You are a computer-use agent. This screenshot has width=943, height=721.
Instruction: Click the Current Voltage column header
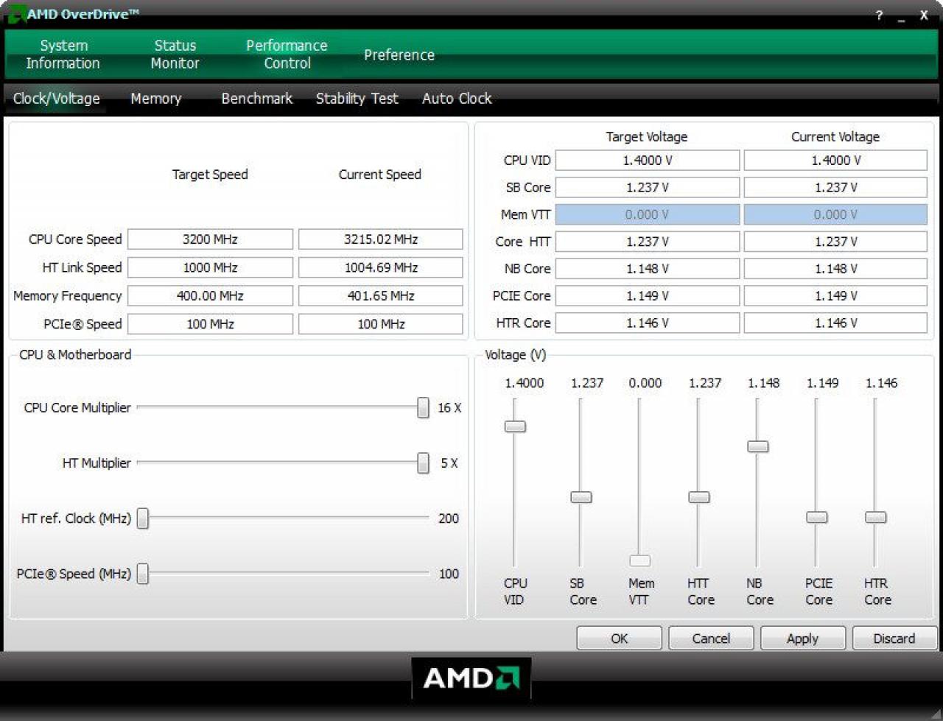click(x=835, y=137)
